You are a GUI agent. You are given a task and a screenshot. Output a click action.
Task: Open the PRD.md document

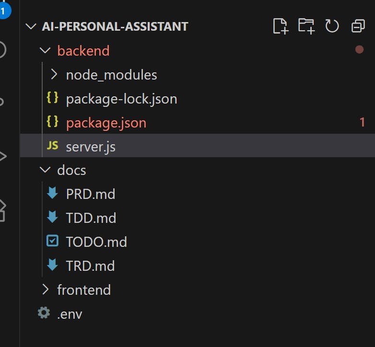click(x=91, y=194)
